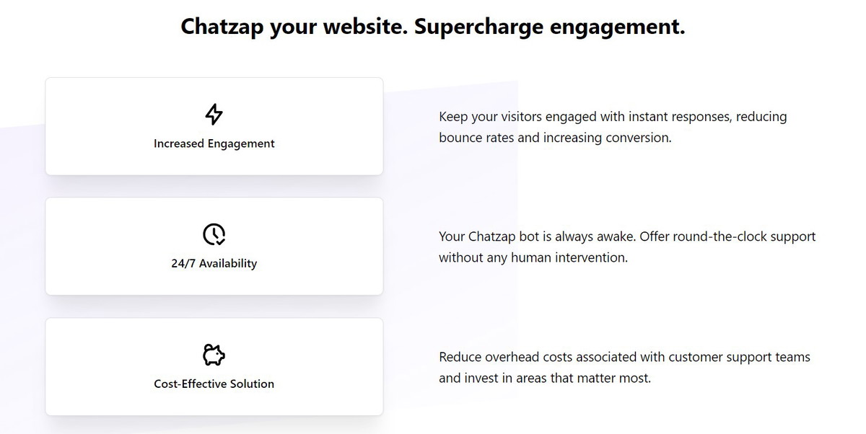The height and width of the screenshot is (434, 866).
Task: Click the lightning bolt icon
Action: (x=214, y=114)
